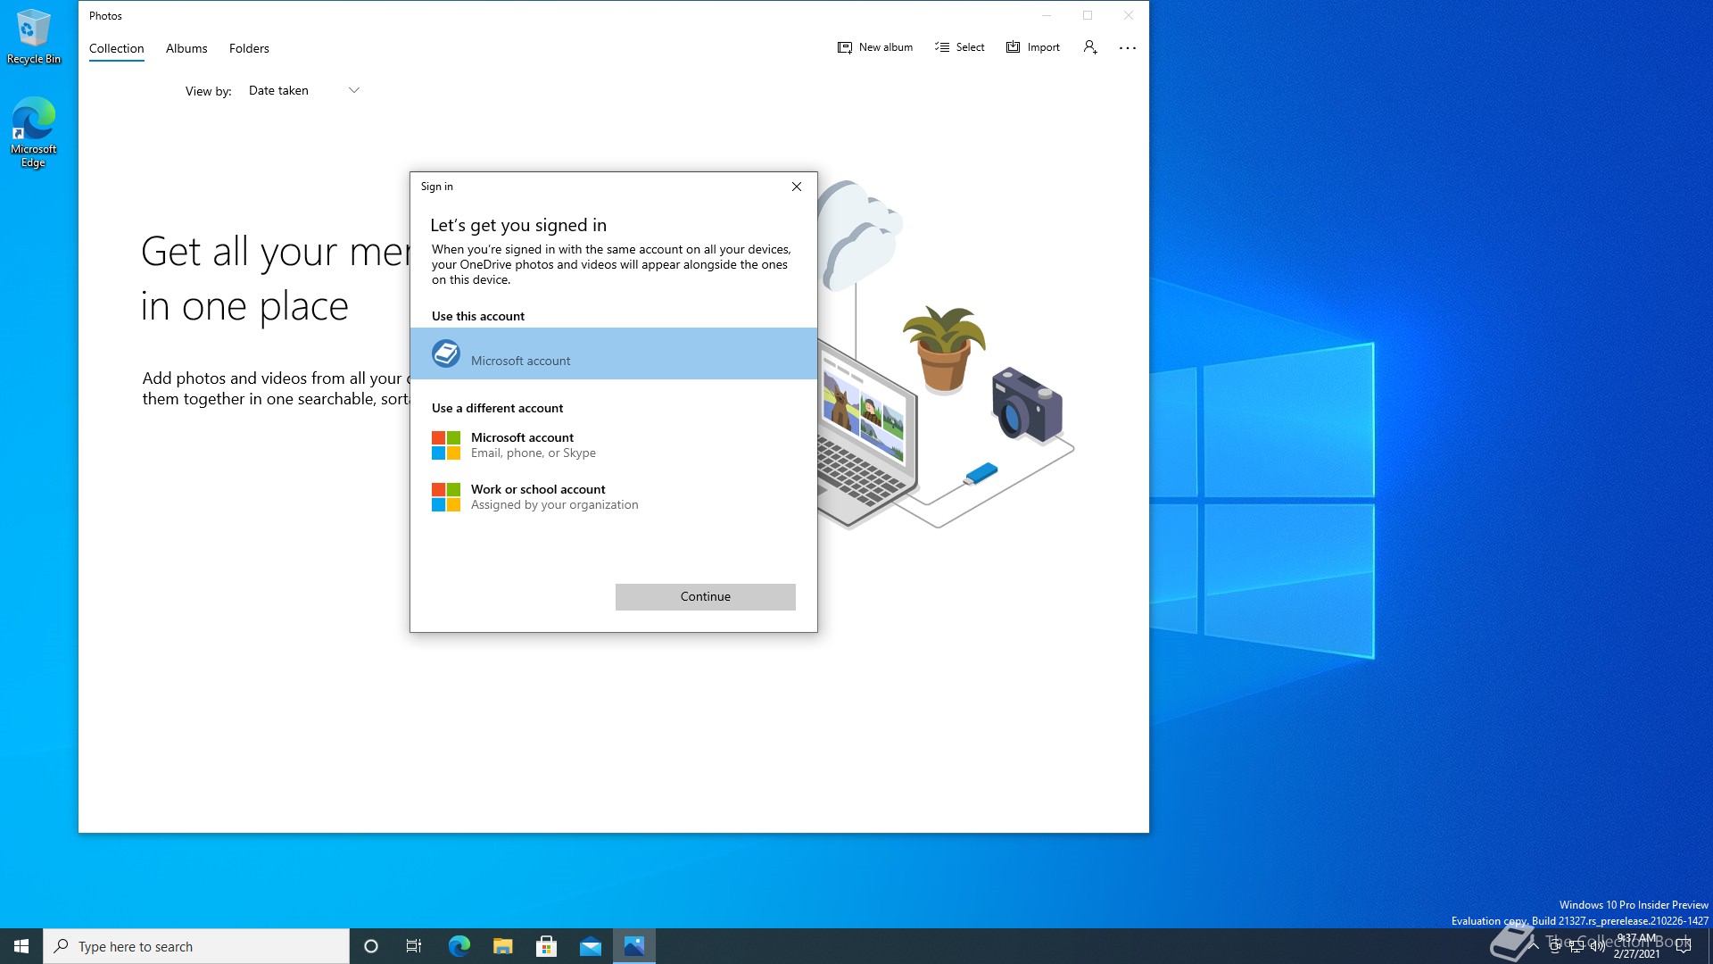This screenshot has width=1713, height=964.
Task: Close the Sign in dialog
Action: pyautogui.click(x=797, y=187)
